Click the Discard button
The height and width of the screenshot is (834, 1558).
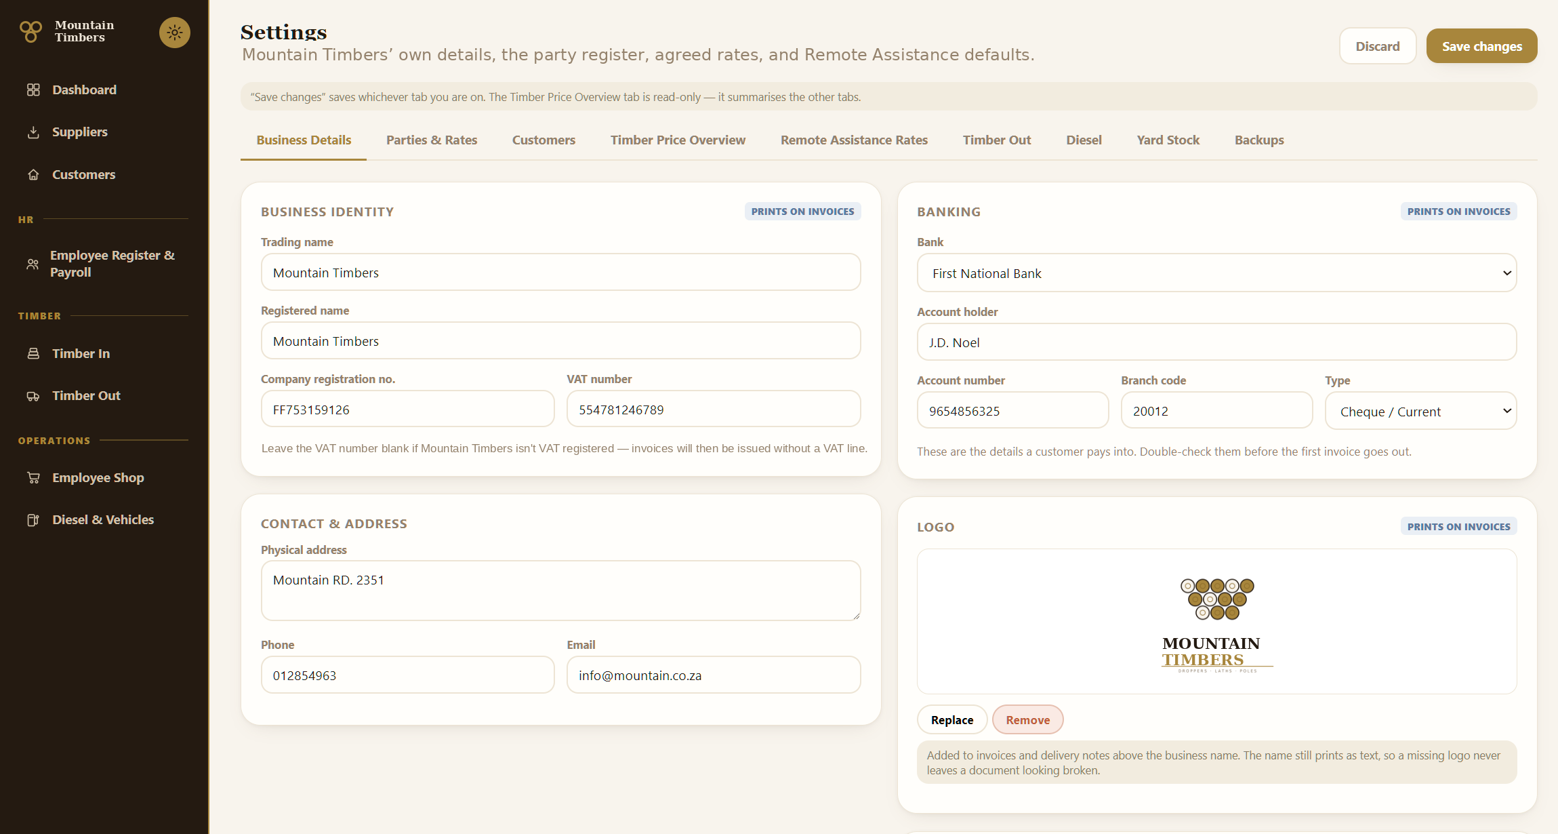click(1377, 46)
